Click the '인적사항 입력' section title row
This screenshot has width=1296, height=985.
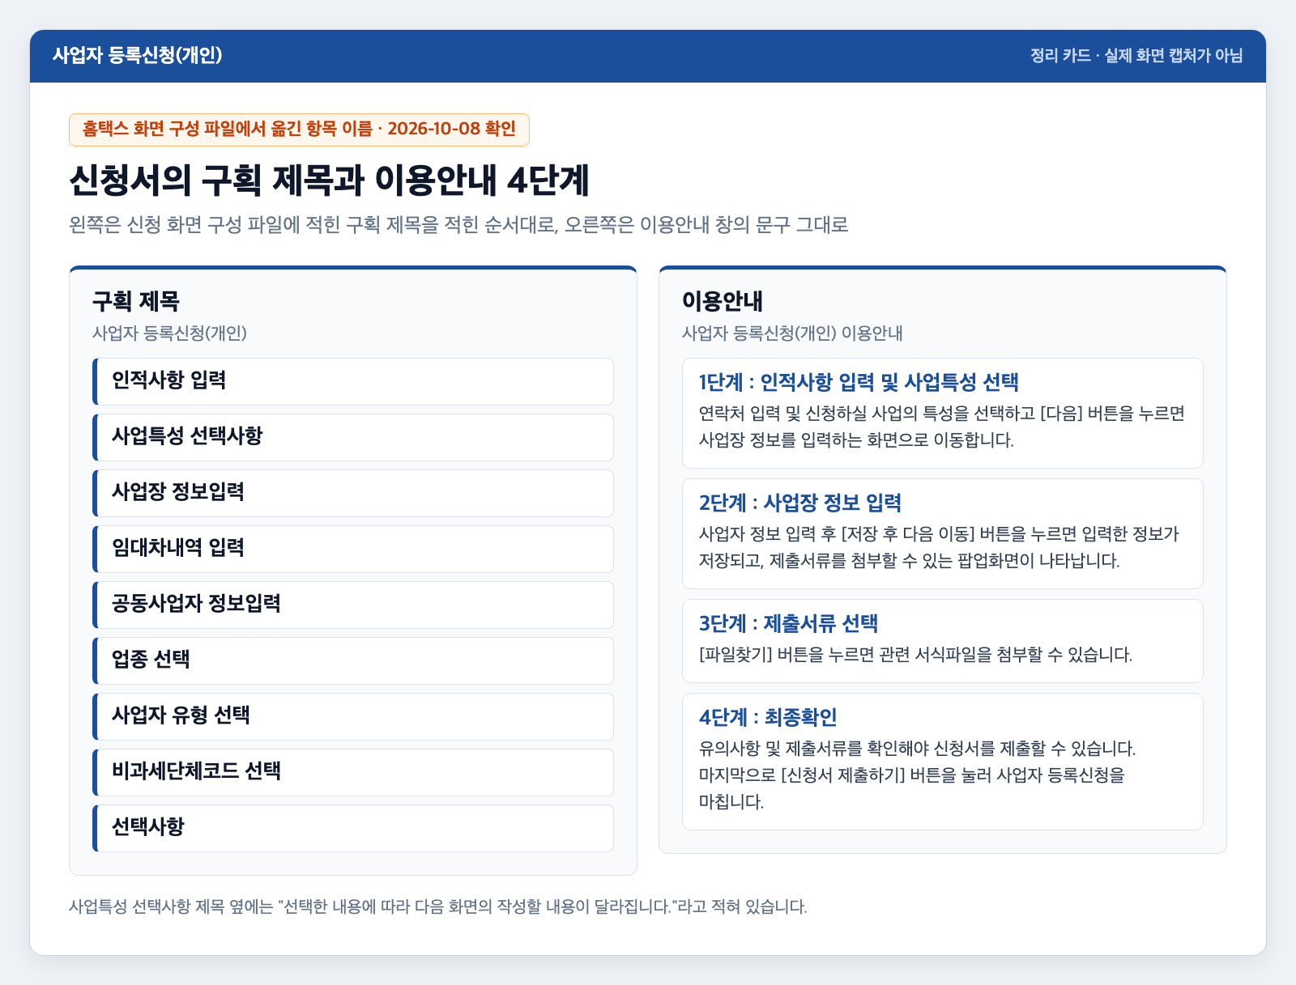(x=353, y=381)
